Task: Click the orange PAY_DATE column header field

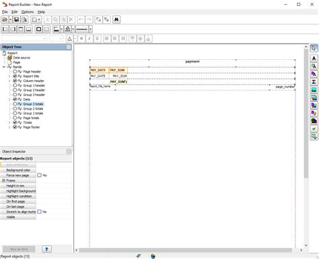Action: click(99, 70)
